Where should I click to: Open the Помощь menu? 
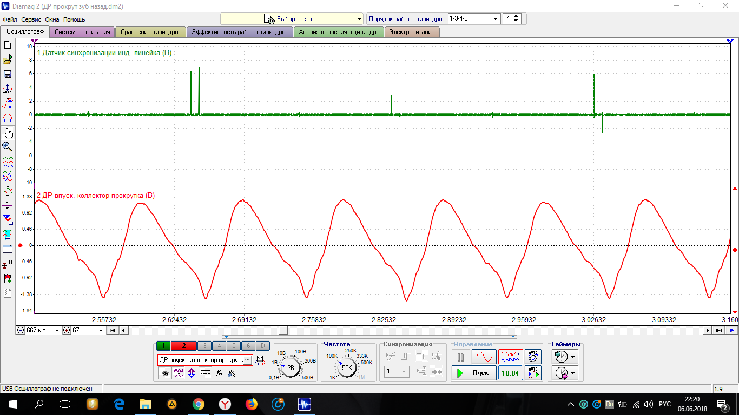click(x=74, y=19)
